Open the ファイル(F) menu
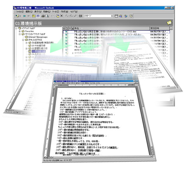Image resolution: width=185 pixels, height=170 pixels. tap(19, 12)
